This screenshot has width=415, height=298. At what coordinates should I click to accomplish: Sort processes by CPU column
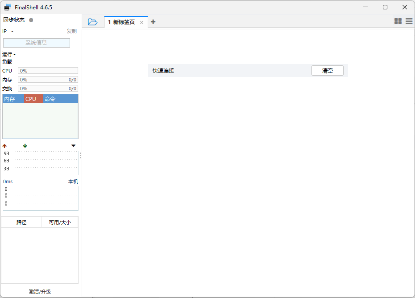[33, 99]
